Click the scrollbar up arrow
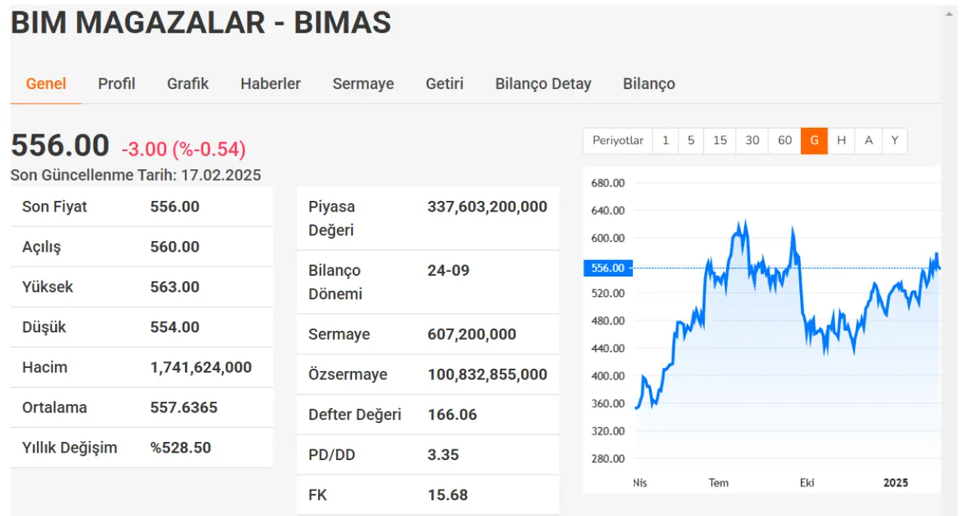The image size is (967, 516). tap(950, 14)
